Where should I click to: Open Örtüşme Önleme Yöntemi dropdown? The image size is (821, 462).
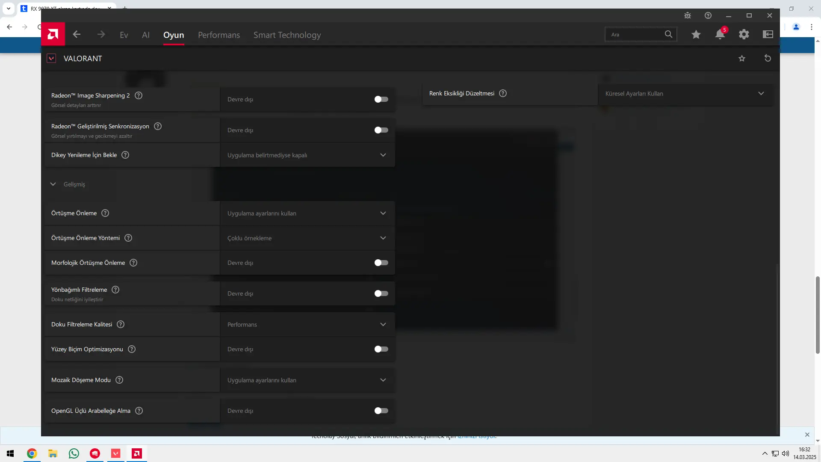(x=307, y=238)
